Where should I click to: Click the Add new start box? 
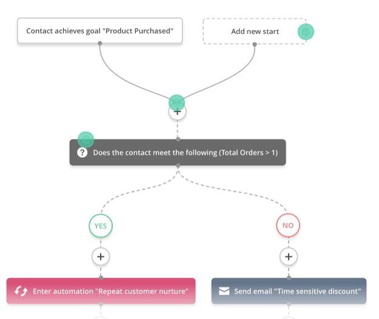tap(255, 32)
